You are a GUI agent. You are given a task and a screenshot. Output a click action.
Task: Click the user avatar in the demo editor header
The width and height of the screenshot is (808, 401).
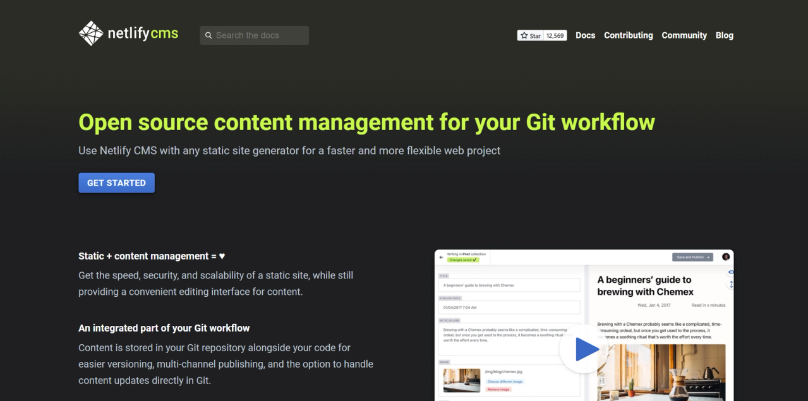pyautogui.click(x=727, y=257)
